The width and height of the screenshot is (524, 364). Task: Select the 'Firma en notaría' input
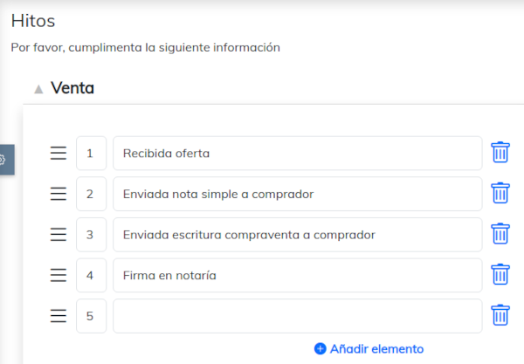point(297,275)
